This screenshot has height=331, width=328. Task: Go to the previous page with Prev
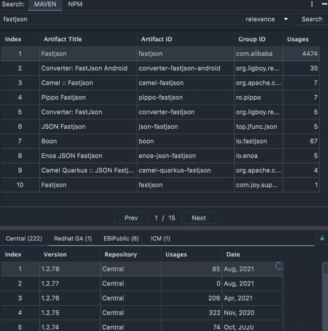(131, 218)
